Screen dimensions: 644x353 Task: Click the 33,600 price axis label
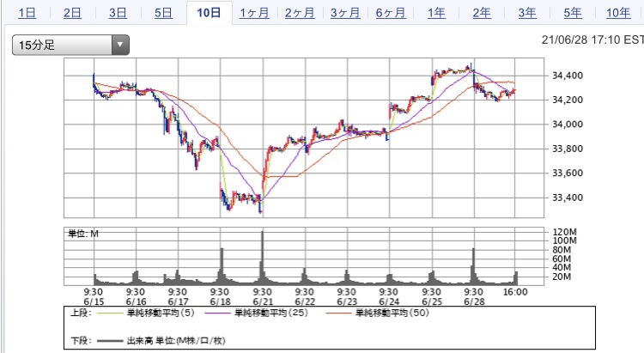568,173
